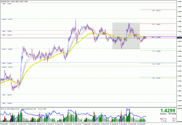Click the WS1: 1.4073 support label
Image resolution: width=182 pixels, height=125 pixels.
pos(7,95)
